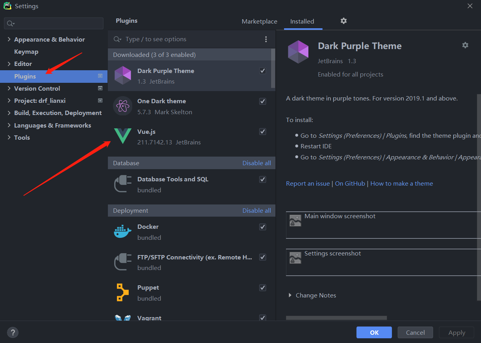Select the Vue.js plugin name
This screenshot has height=343, width=481.
point(146,131)
